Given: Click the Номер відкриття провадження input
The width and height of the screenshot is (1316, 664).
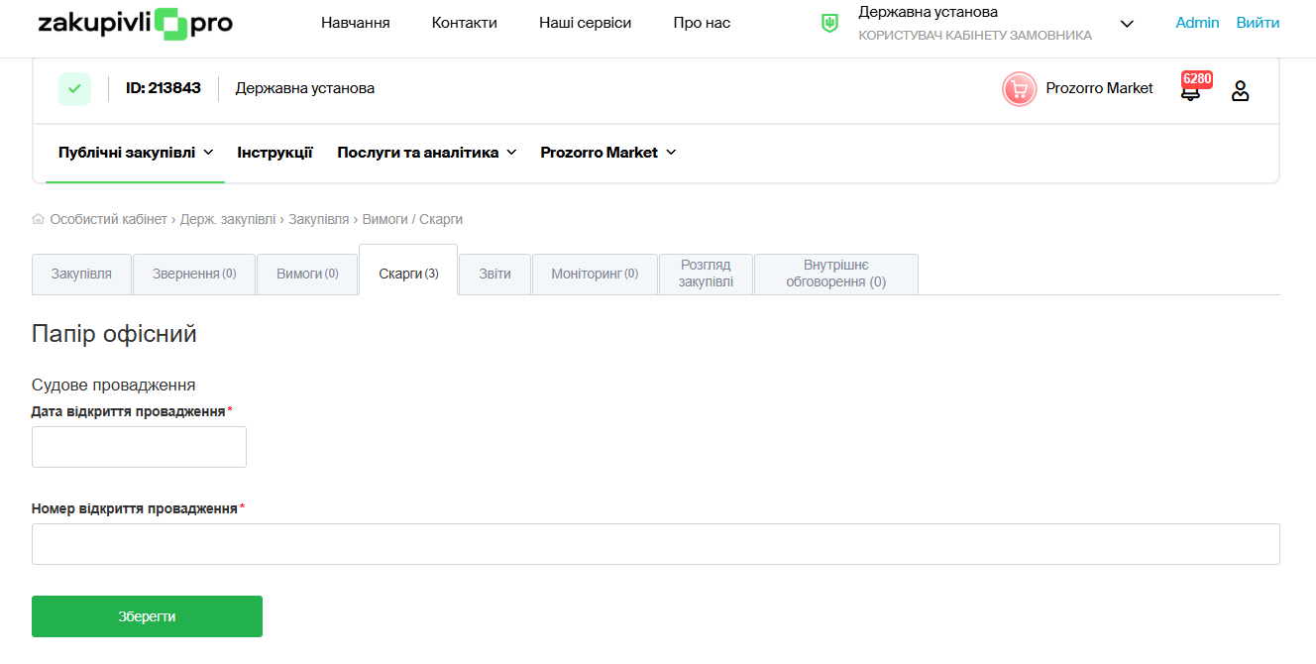Looking at the screenshot, I should click(655, 544).
